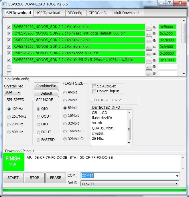Screen dimensions: 189x197
Task: Choose 16Mbit-C1 flash size
Action: pyautogui.click(x=65, y=131)
